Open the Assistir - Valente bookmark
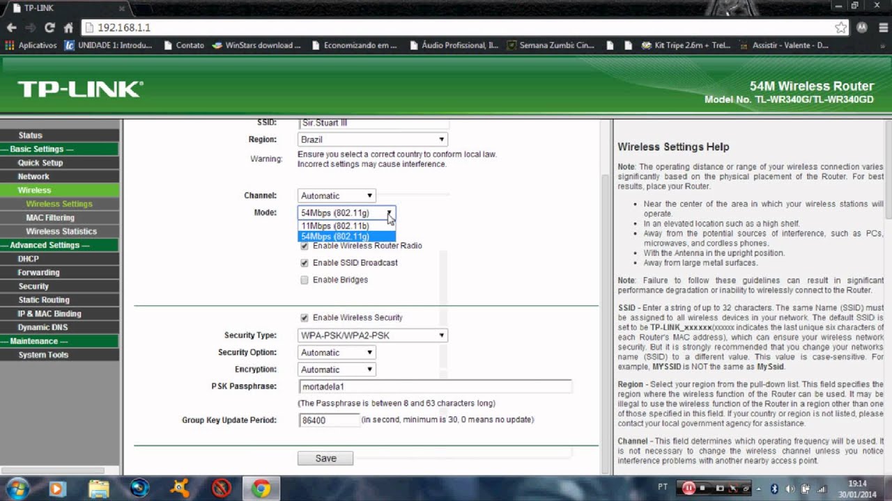The width and height of the screenshot is (892, 501). (784, 45)
